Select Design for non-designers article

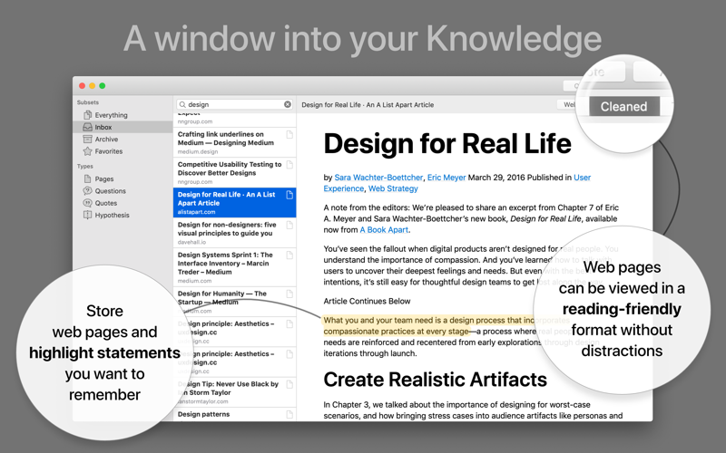(235, 233)
